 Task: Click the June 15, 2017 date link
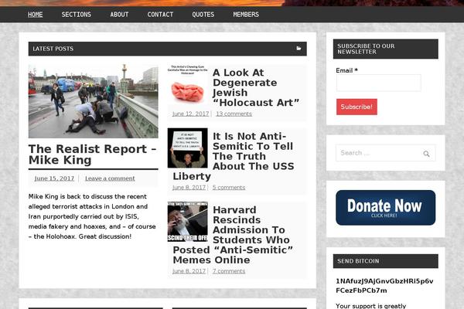coord(54,178)
